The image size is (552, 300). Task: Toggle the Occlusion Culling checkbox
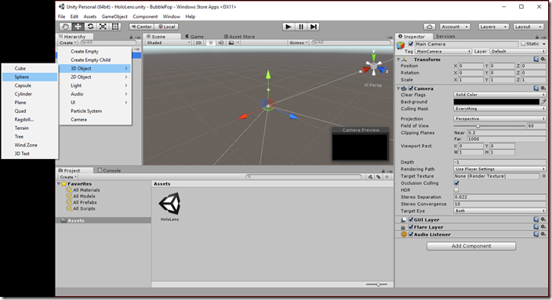pyautogui.click(x=456, y=183)
